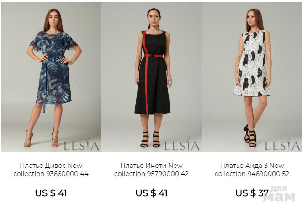Click the article number 93660000 44 text
Screen dimensions: 302x208
tap(68, 174)
